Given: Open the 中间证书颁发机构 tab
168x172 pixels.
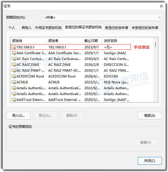Looking at the screenshot, I should (48, 28).
